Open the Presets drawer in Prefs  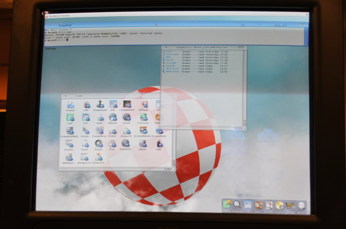click(x=70, y=106)
